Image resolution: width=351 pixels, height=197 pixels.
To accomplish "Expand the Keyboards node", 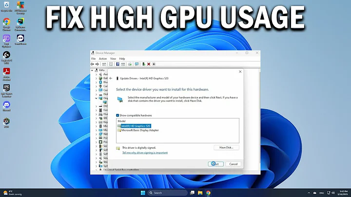I will click(x=96, y=122).
